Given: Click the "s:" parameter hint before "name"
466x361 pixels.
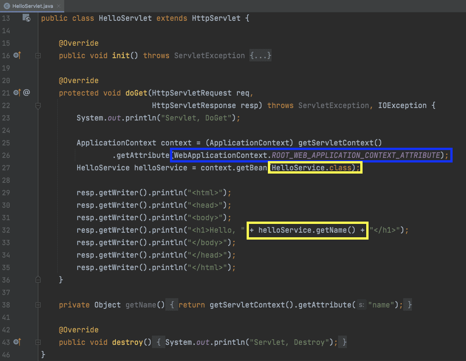Looking at the screenshot, I should pyautogui.click(x=362, y=305).
